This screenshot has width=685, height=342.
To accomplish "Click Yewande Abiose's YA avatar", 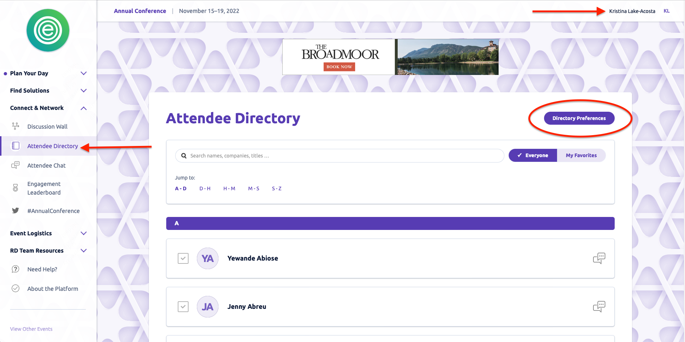I will pos(208,258).
